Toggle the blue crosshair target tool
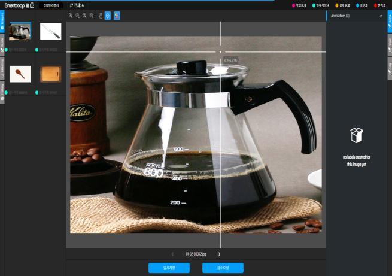Image resolution: width=392 pixels, height=276 pixels. tap(108, 16)
